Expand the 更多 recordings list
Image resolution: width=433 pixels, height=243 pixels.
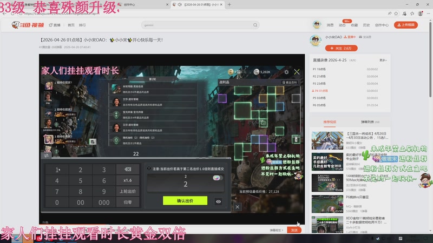pos(383,60)
